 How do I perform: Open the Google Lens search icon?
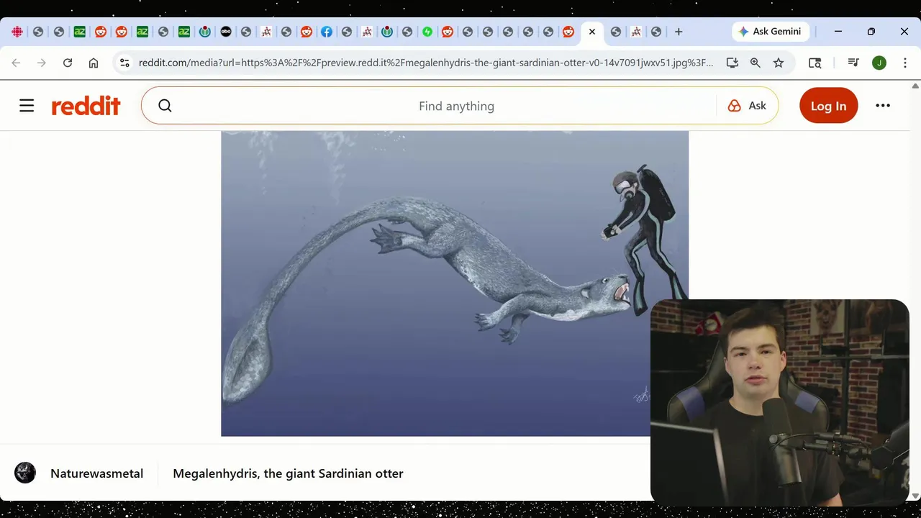coord(815,63)
